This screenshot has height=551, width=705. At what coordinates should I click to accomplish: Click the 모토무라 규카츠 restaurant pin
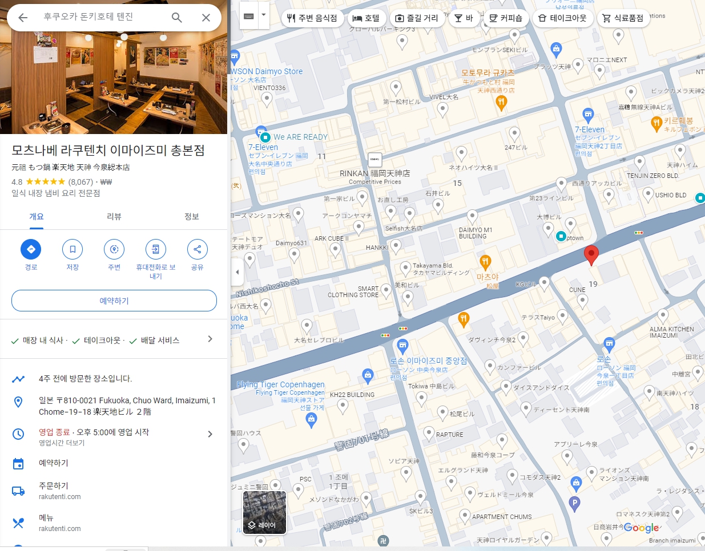pyautogui.click(x=501, y=103)
